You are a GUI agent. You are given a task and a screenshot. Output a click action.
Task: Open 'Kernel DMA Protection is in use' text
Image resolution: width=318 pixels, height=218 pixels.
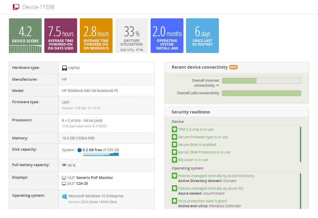coord(204,152)
